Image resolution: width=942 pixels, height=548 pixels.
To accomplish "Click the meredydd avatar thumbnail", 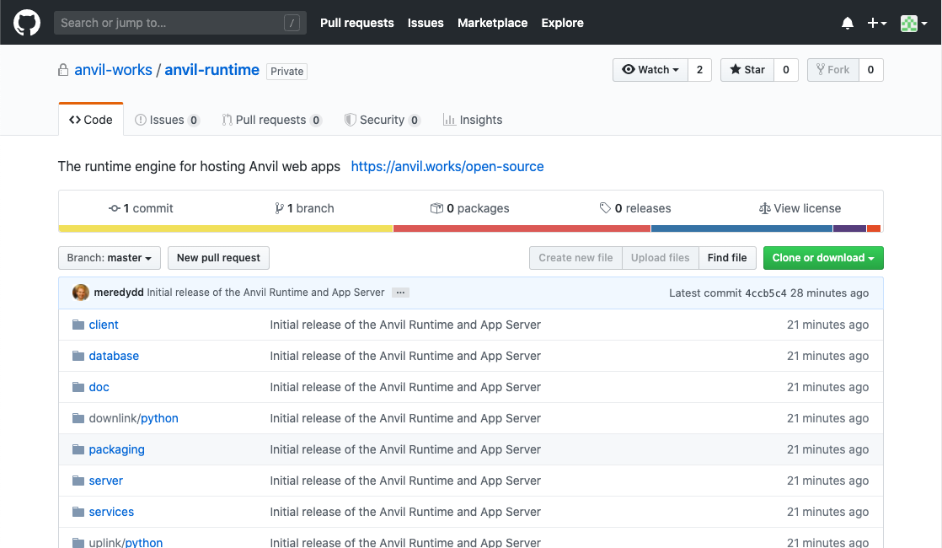I will tap(81, 293).
